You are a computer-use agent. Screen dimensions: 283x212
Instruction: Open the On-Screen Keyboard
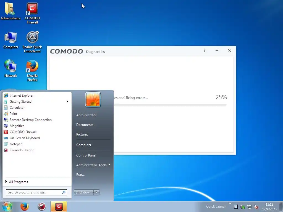tap(37, 138)
